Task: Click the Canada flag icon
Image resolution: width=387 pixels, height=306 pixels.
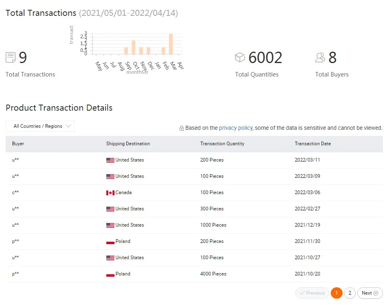Action: [x=110, y=192]
